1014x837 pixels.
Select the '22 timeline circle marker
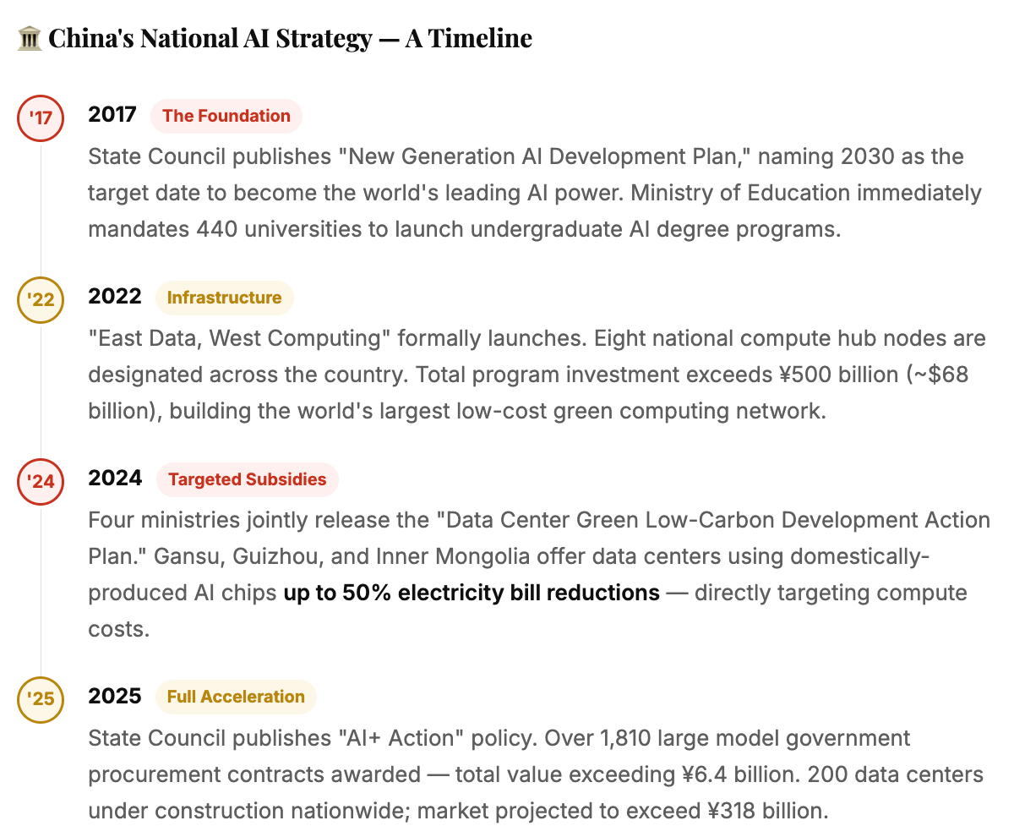click(41, 300)
